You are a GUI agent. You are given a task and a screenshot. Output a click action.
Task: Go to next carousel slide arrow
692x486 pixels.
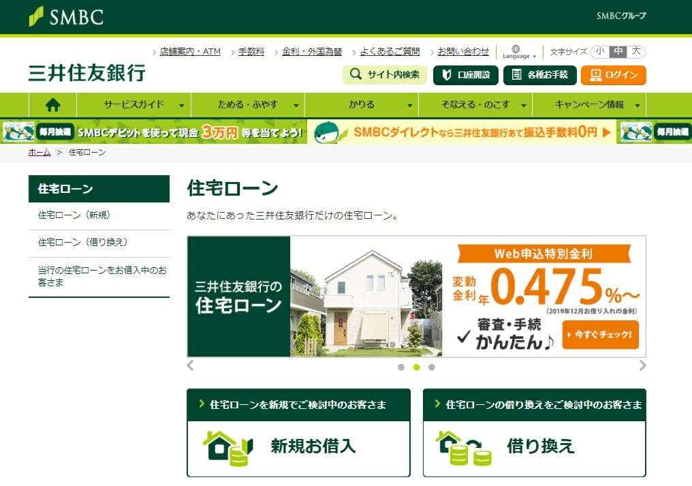(x=642, y=366)
